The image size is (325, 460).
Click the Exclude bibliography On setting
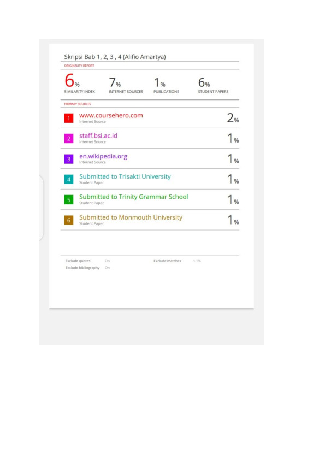(x=107, y=268)
